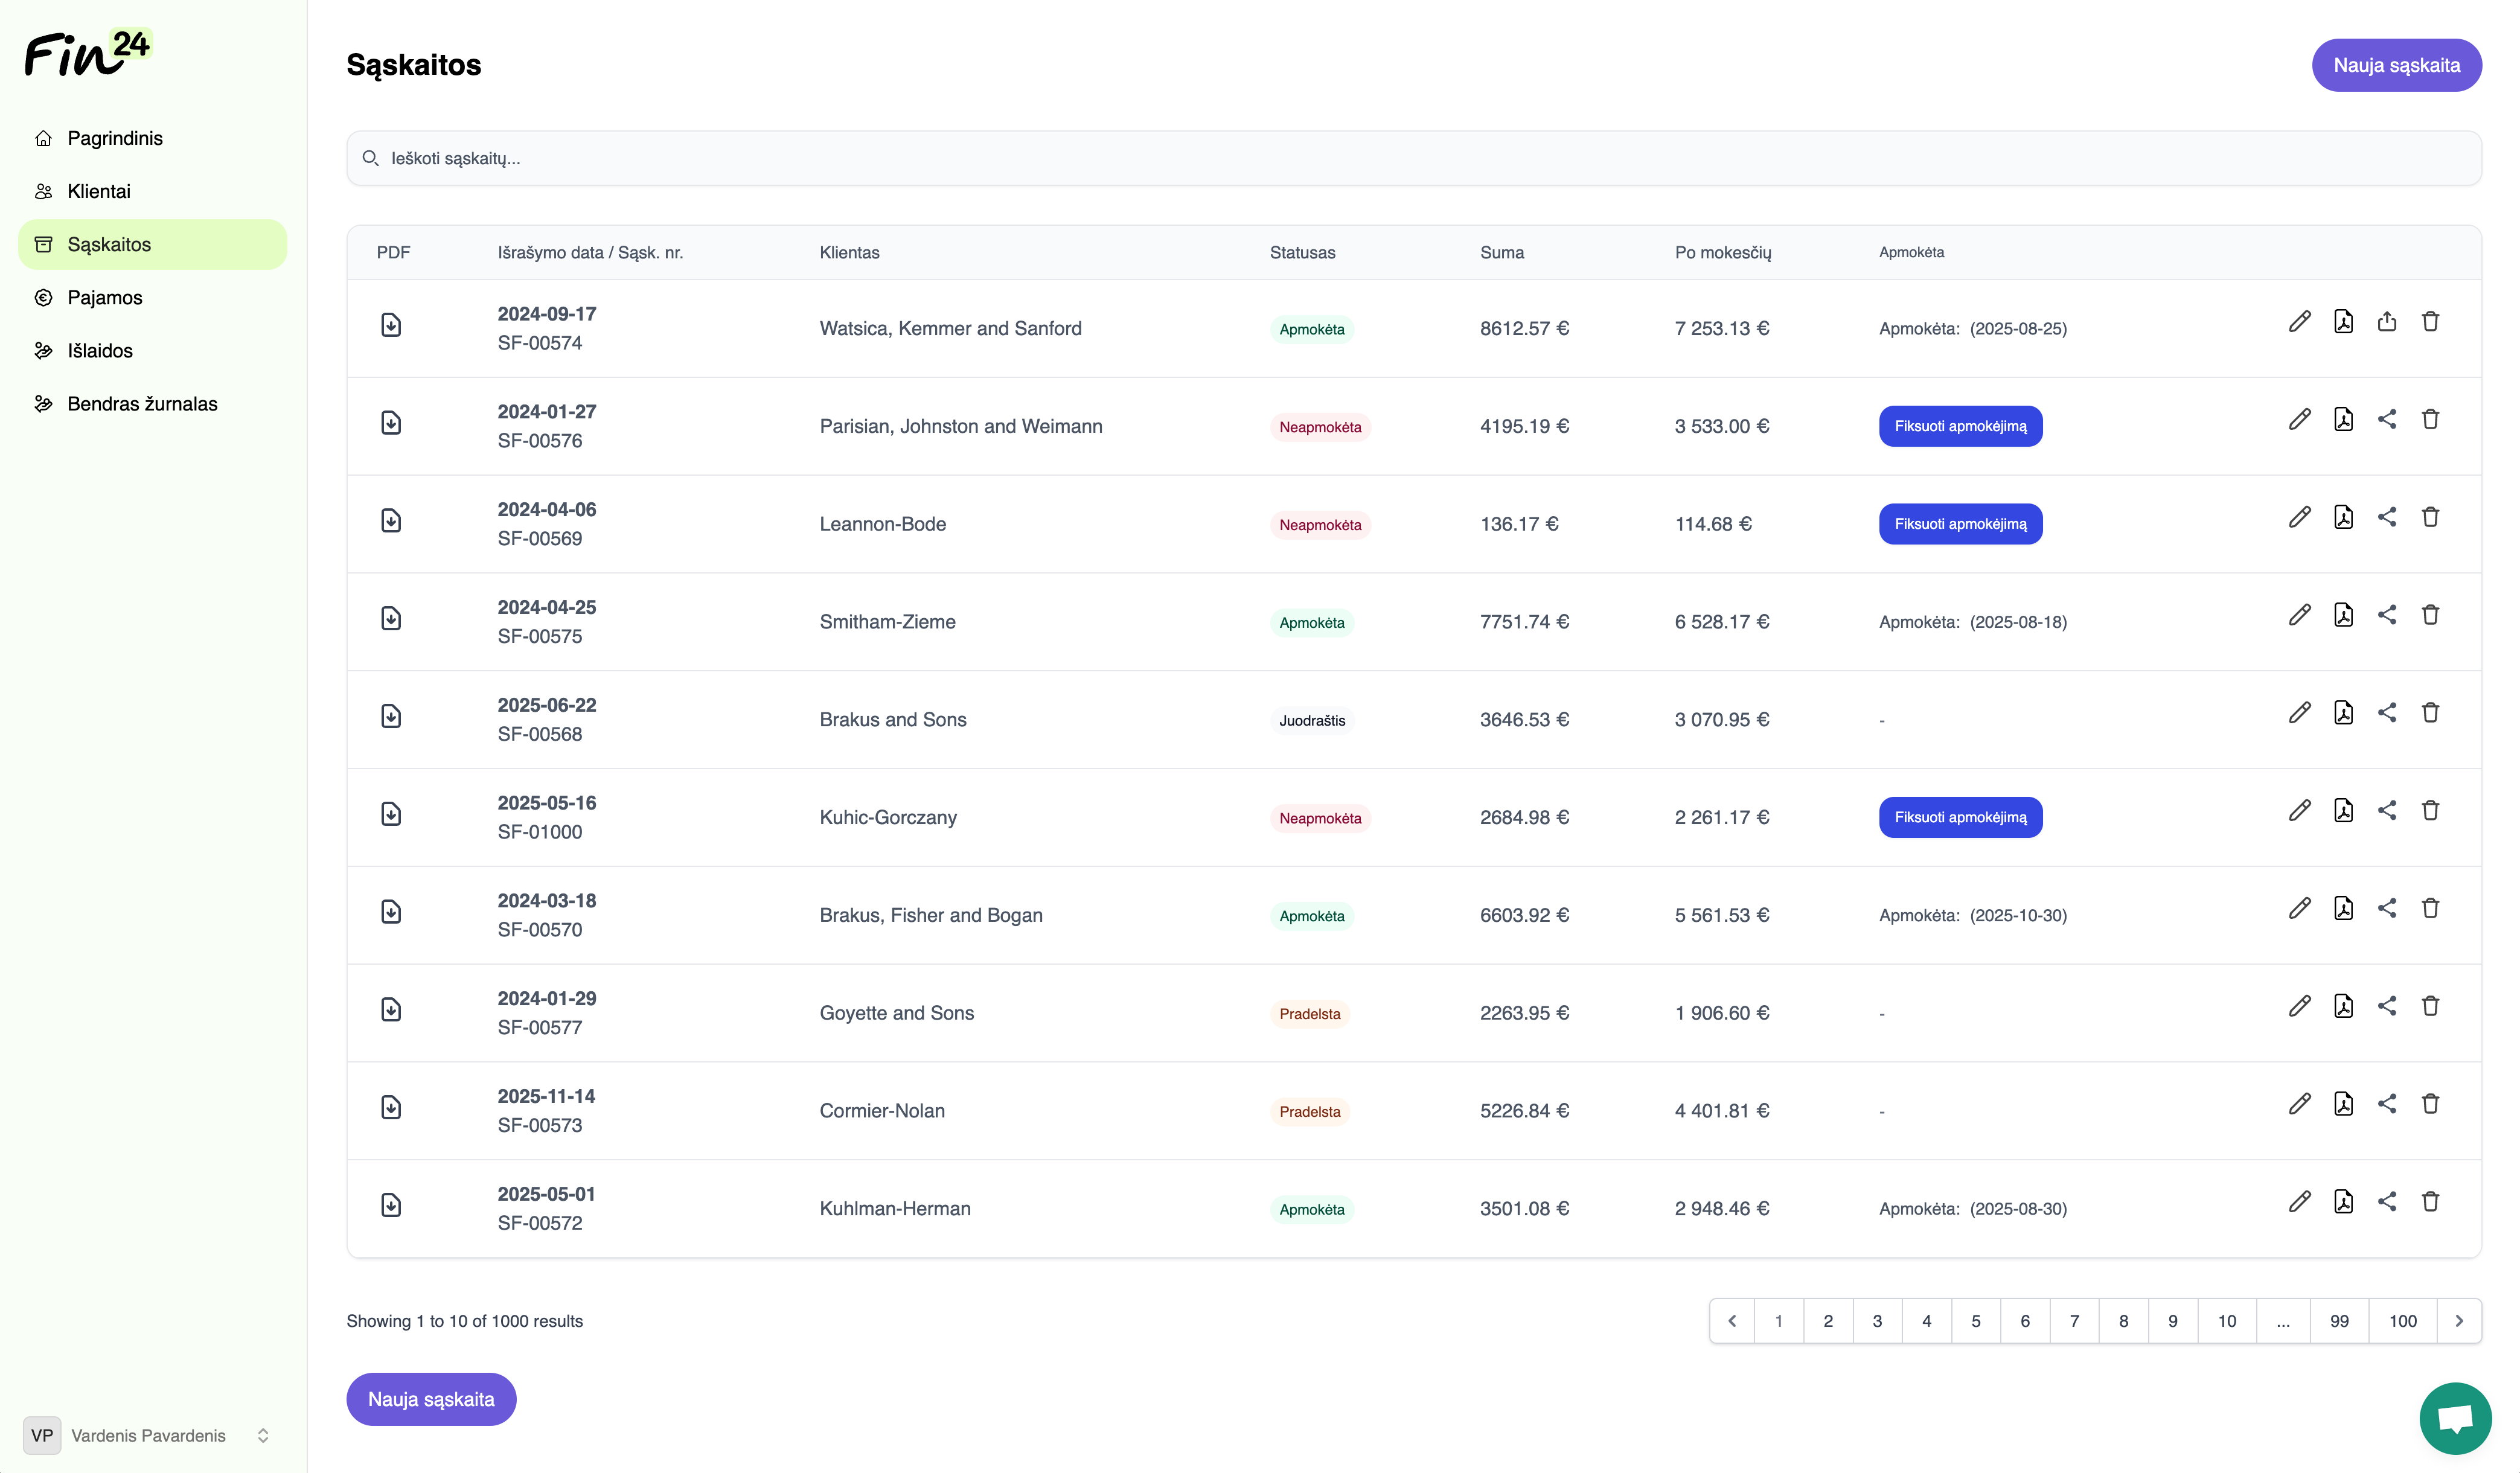Open Išlaidos from the sidebar
Screen dimensions: 2520x1473
(x=100, y=351)
